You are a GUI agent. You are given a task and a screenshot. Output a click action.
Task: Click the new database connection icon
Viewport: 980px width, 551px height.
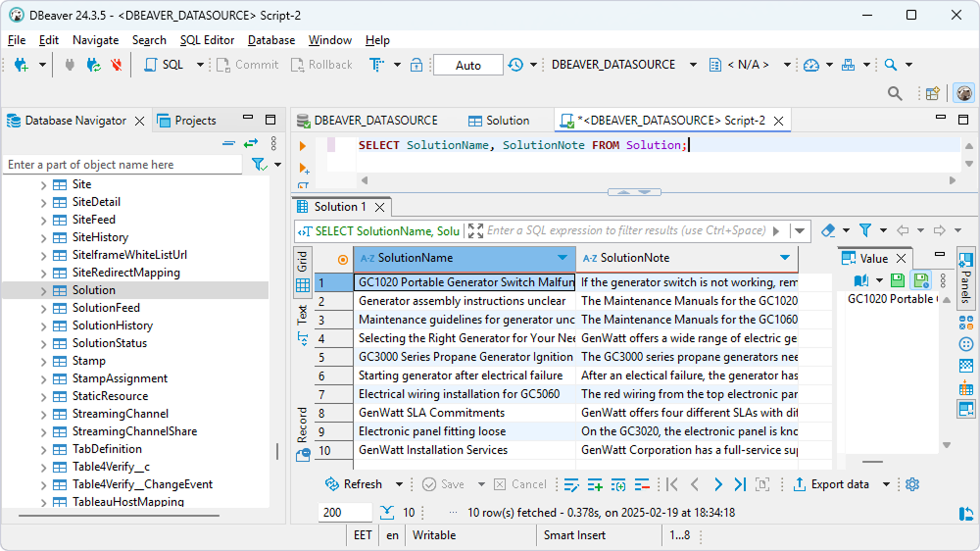20,65
